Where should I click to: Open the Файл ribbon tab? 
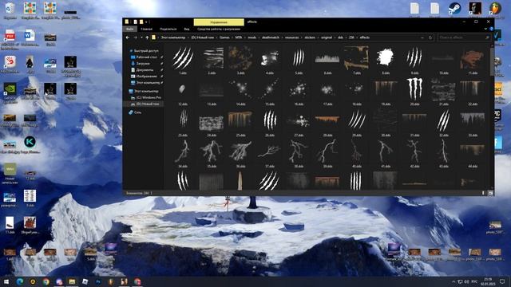click(129, 29)
